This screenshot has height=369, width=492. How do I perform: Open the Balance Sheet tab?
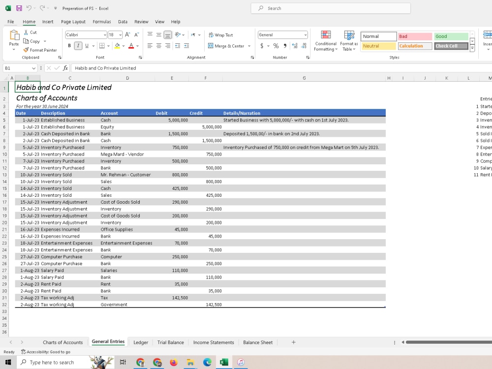[258, 342]
